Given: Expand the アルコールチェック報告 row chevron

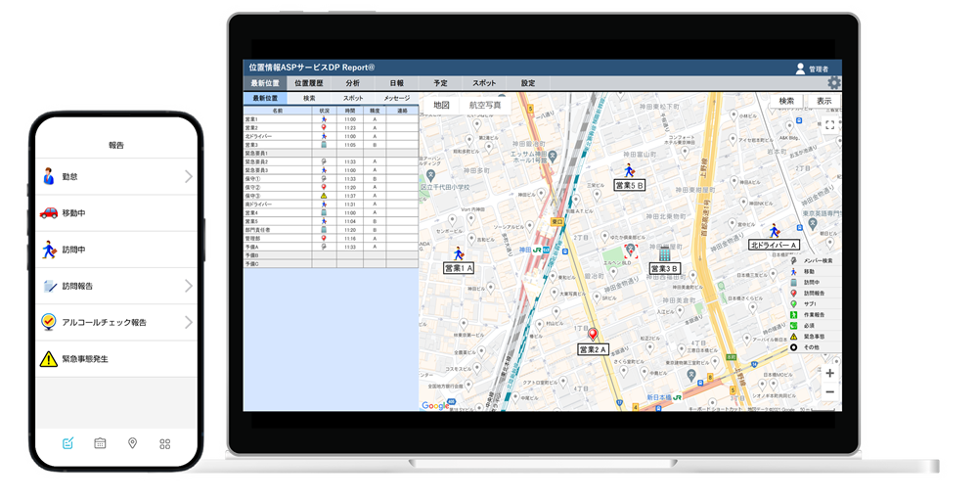Looking at the screenshot, I should 188,322.
